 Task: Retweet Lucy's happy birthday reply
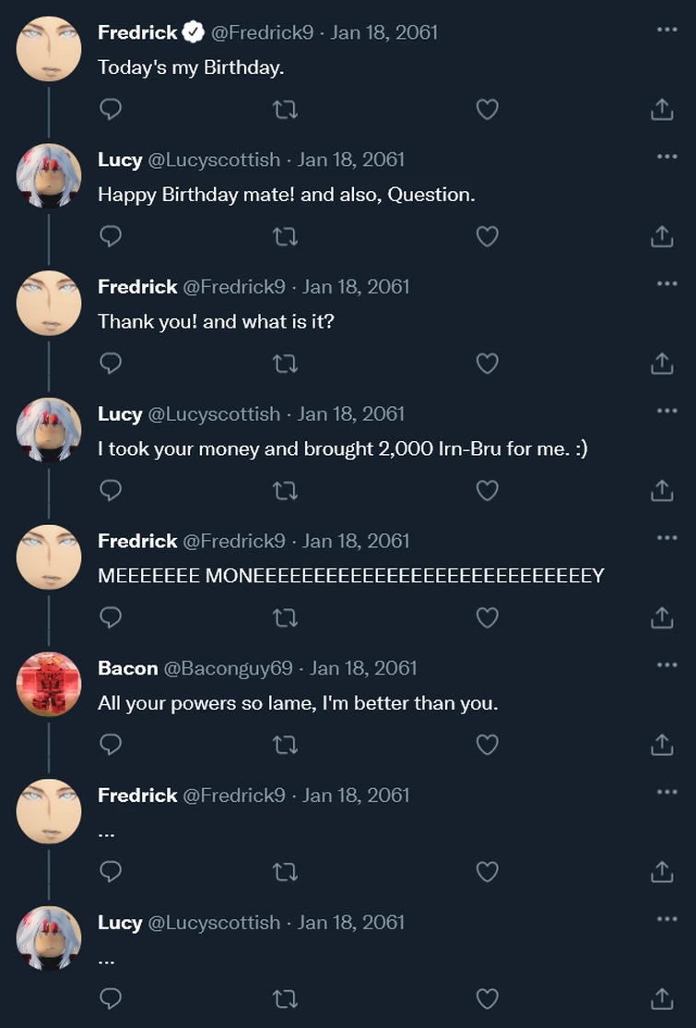click(286, 236)
